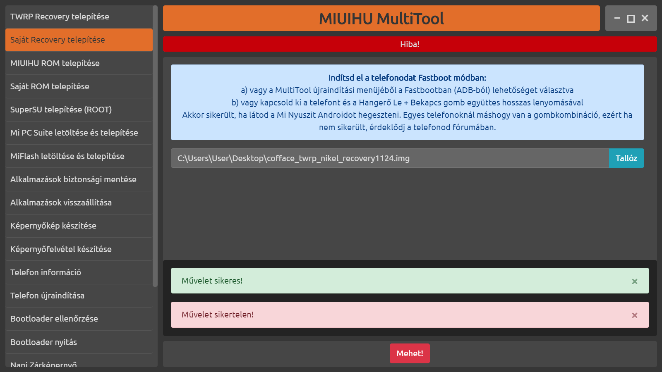Click the red Hiba! status bar
Viewport: 662px width, 372px height.
point(410,44)
